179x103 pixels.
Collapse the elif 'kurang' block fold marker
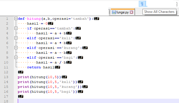(x=16, y=48)
